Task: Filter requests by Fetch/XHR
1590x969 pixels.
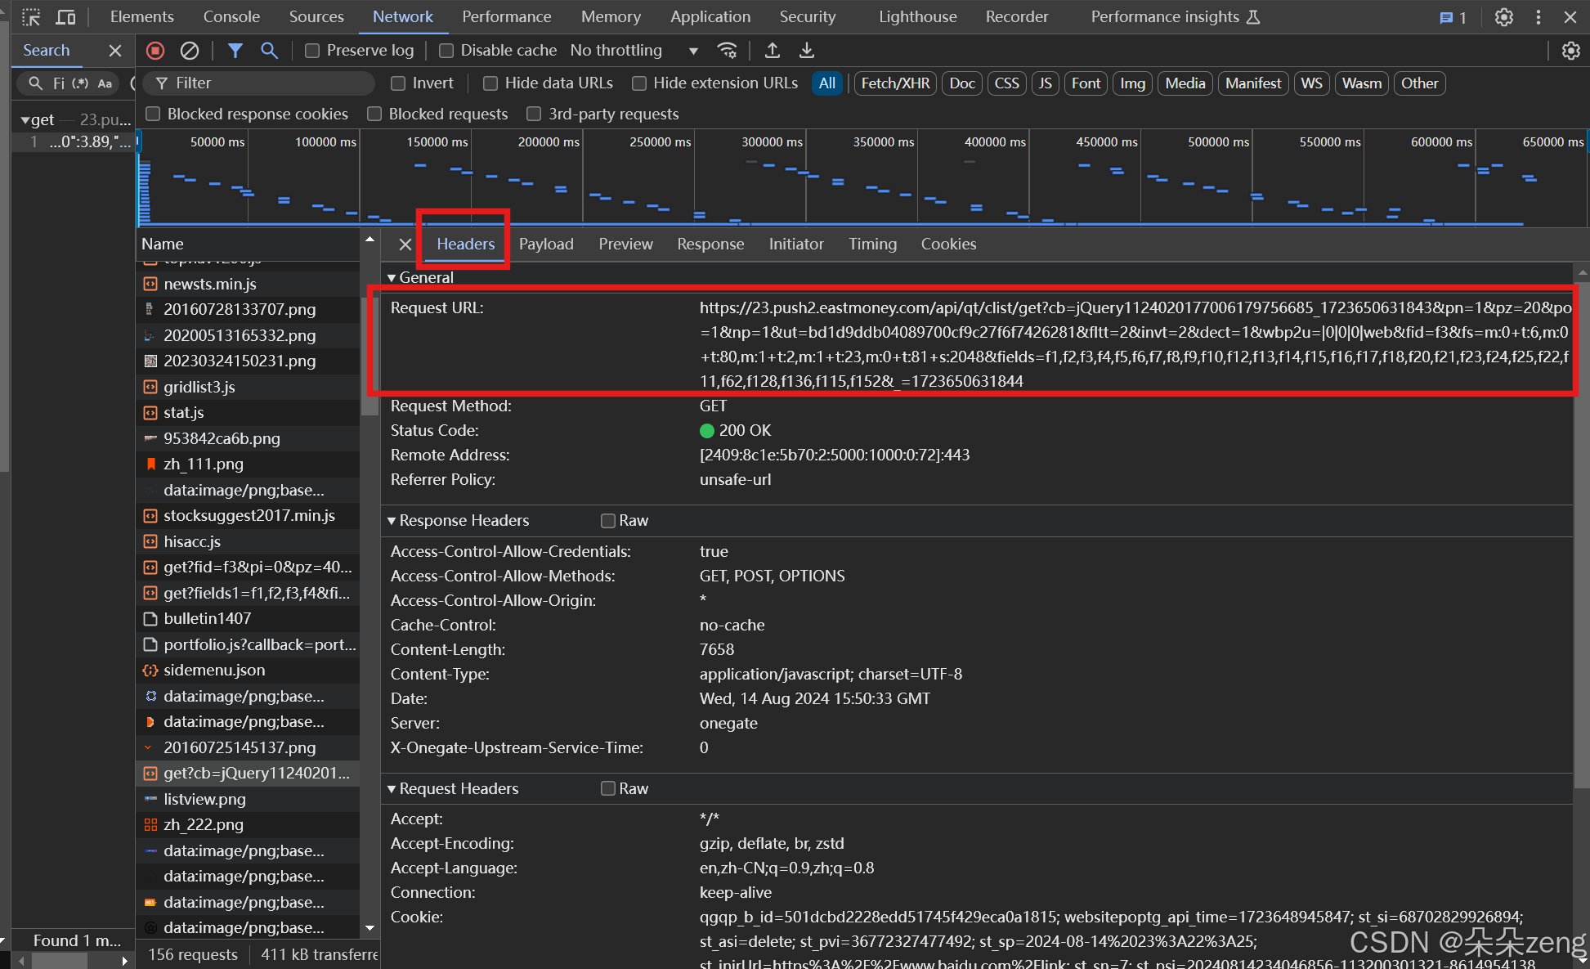Action: click(895, 83)
